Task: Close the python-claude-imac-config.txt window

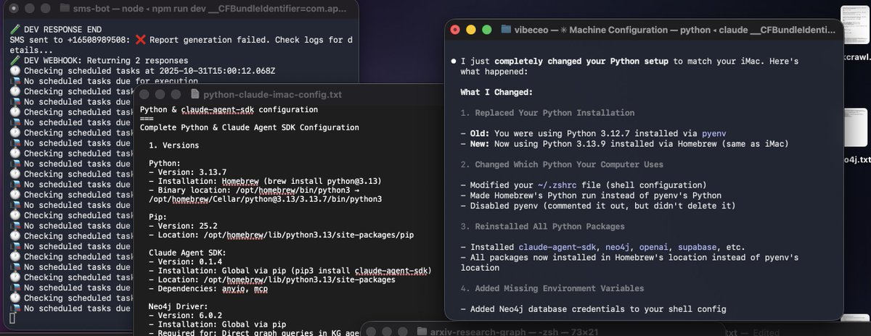Action: click(x=144, y=95)
